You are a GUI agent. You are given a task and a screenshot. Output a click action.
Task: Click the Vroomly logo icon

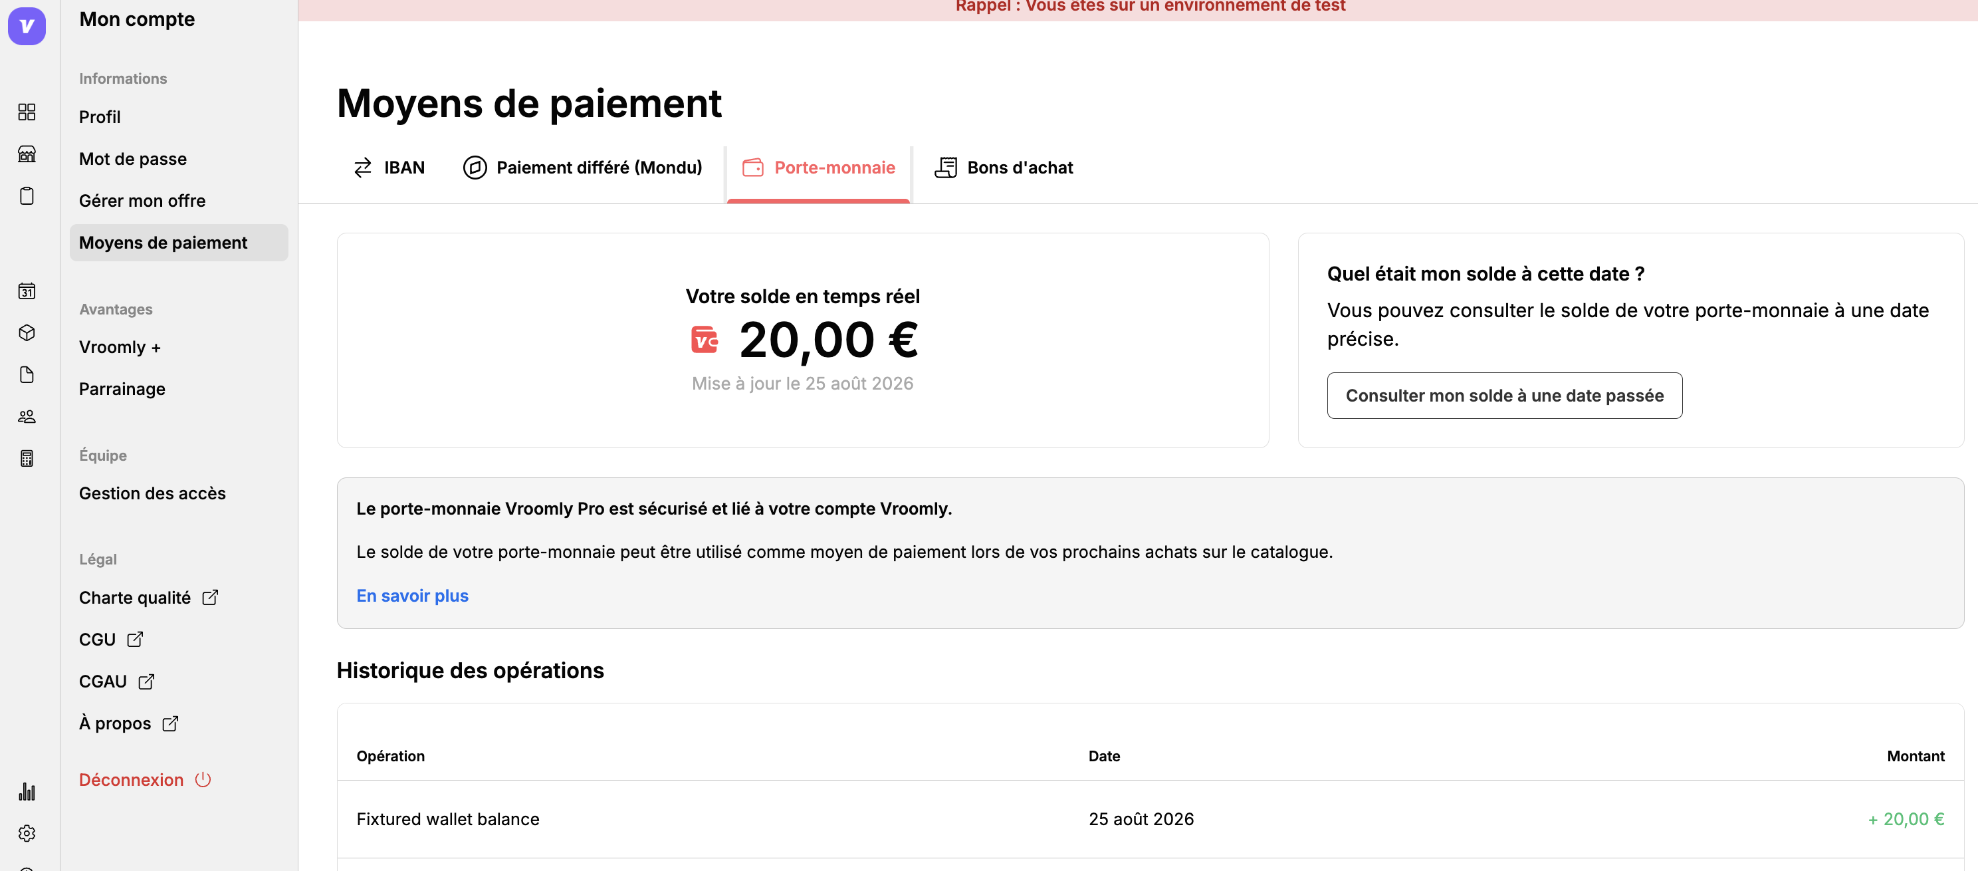click(27, 26)
